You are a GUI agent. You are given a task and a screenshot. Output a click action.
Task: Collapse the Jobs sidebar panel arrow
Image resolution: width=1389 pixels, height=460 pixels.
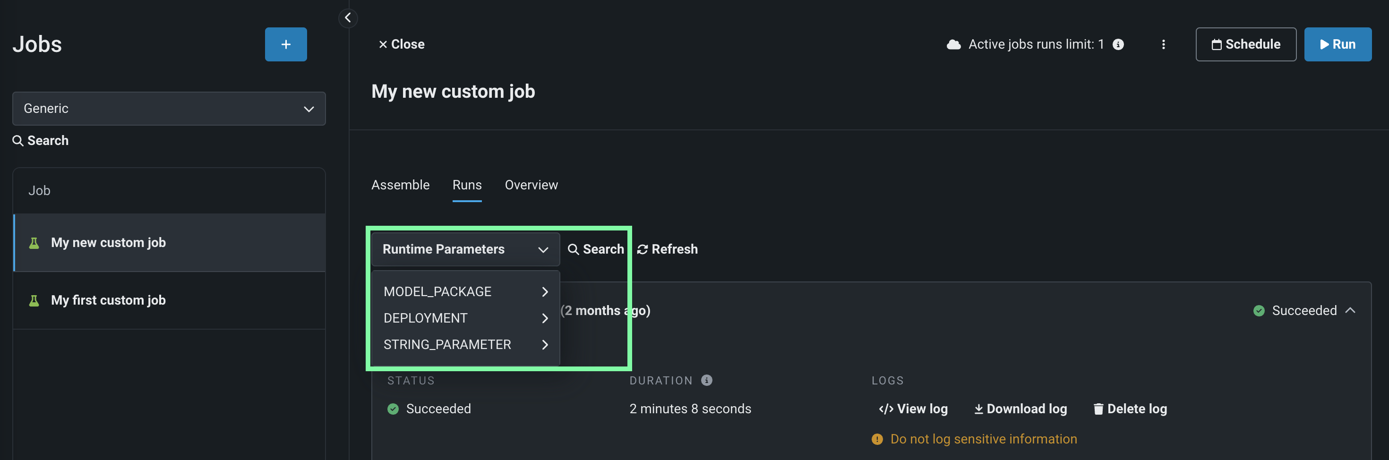(348, 18)
